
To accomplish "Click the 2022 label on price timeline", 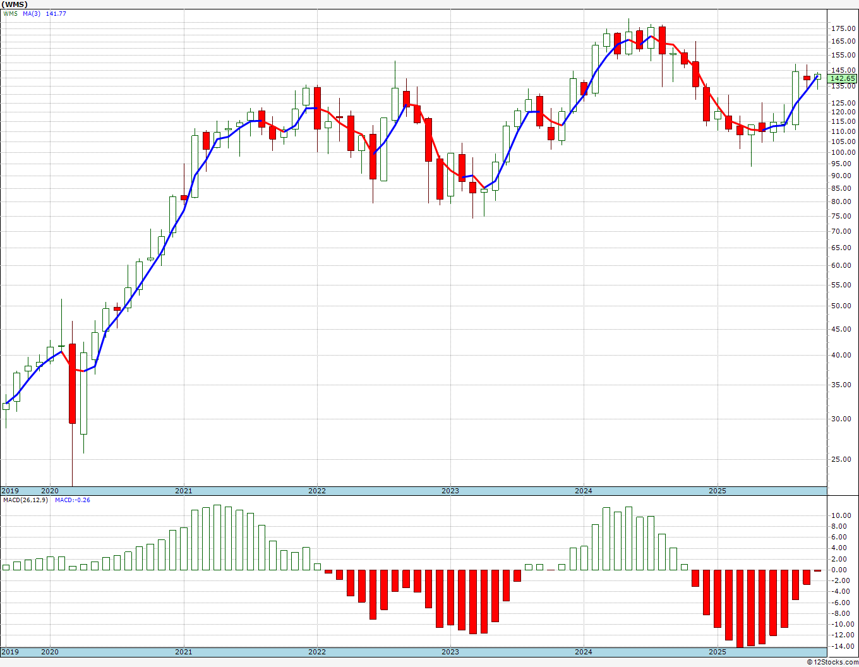I will pos(316,491).
